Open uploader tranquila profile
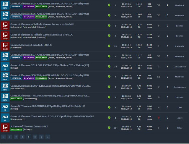Screen dimensions: 189x144 pyautogui.click(x=180, y=46)
